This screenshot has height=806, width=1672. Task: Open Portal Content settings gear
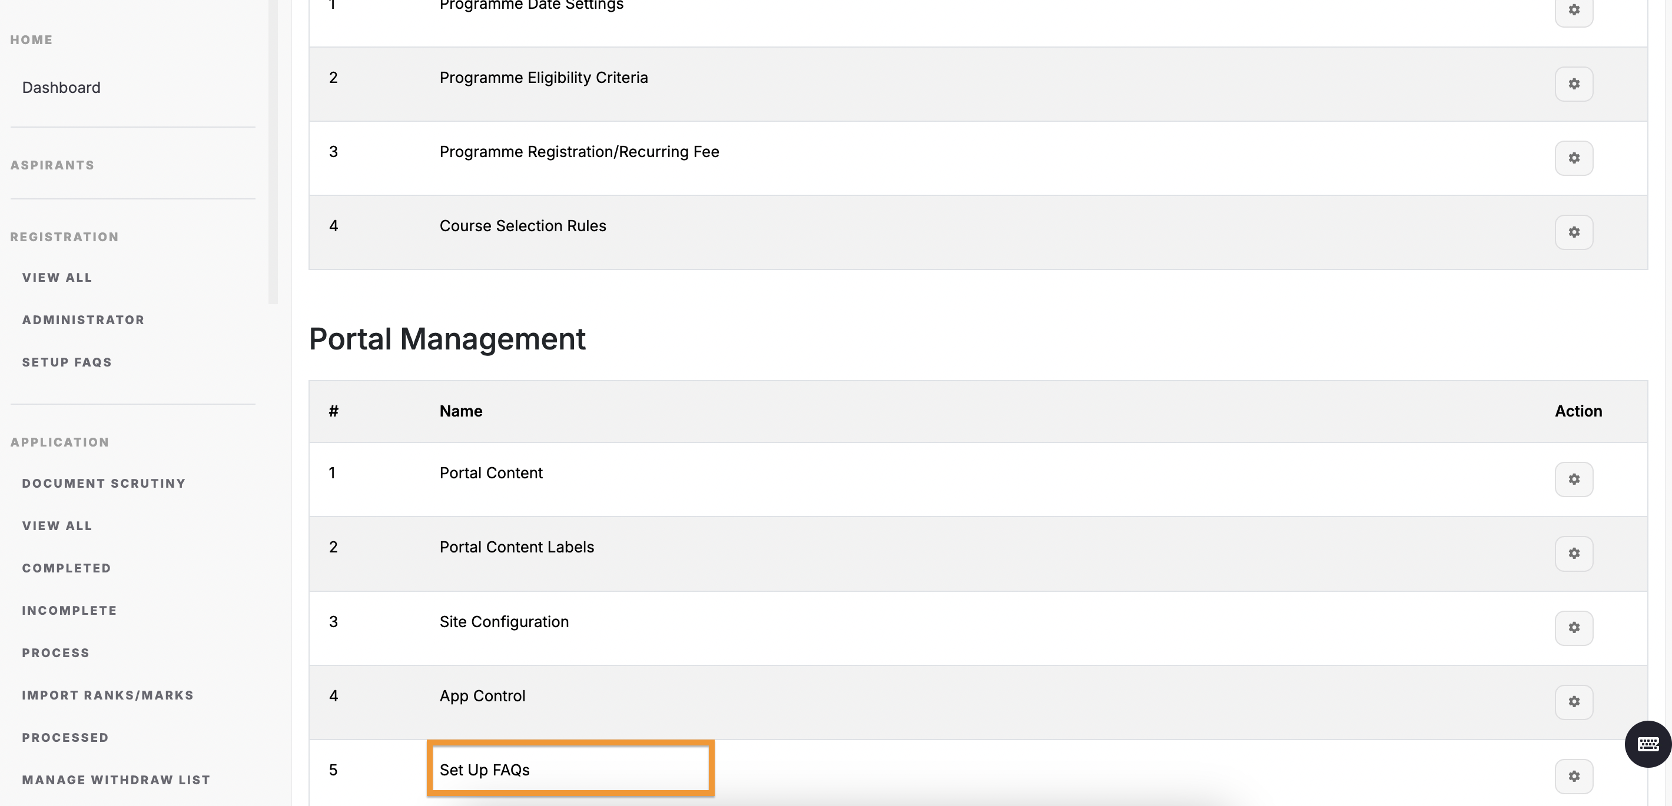tap(1573, 479)
